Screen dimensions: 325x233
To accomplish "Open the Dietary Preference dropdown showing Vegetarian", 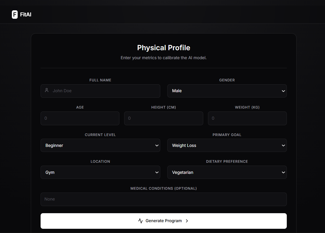I will pos(227,172).
